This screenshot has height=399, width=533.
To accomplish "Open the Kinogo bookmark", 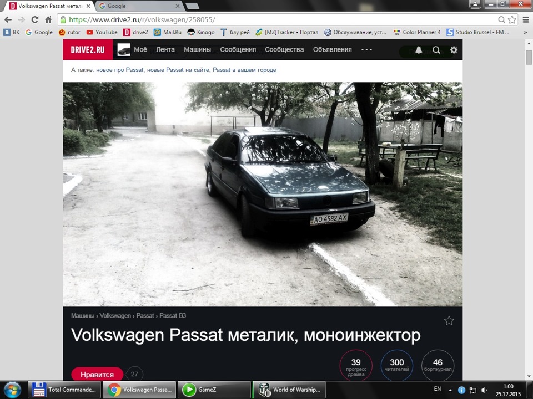I will [x=201, y=32].
